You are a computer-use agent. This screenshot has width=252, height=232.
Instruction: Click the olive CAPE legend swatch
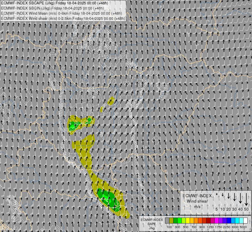pos(171,220)
